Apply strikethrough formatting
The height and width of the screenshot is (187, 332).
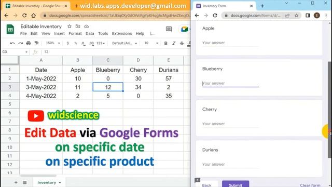click(182, 43)
